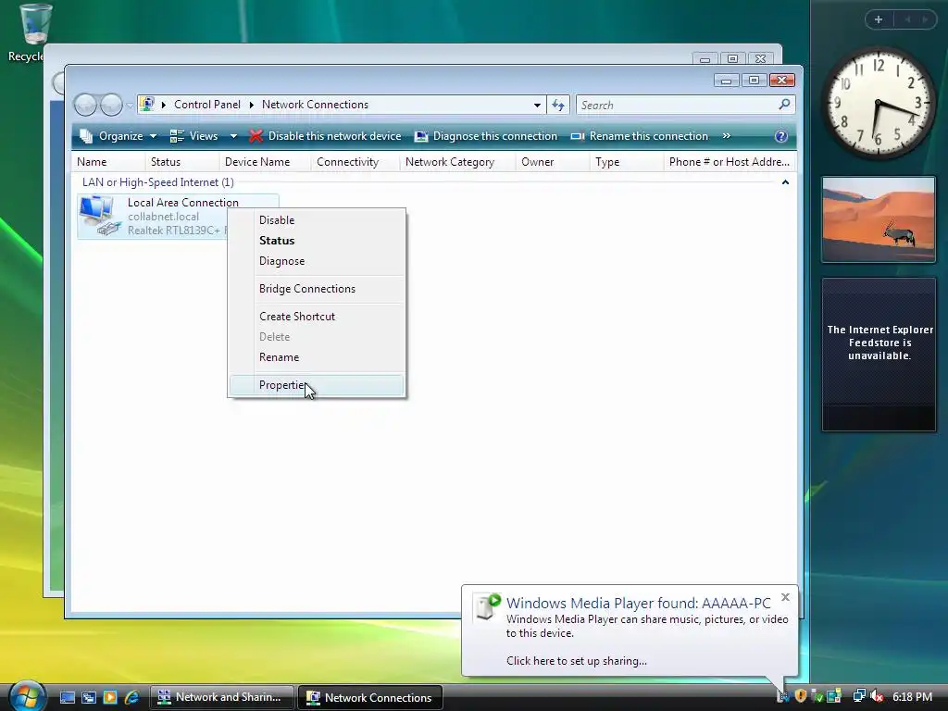
Task: Click the taskbar clock showing 6:18 PM
Action: [x=912, y=697]
